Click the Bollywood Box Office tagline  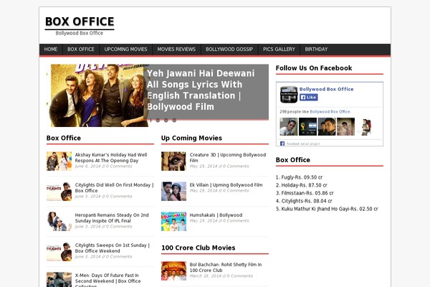coord(80,33)
